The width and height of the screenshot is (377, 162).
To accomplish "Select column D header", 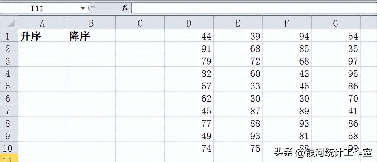I will point(189,23).
